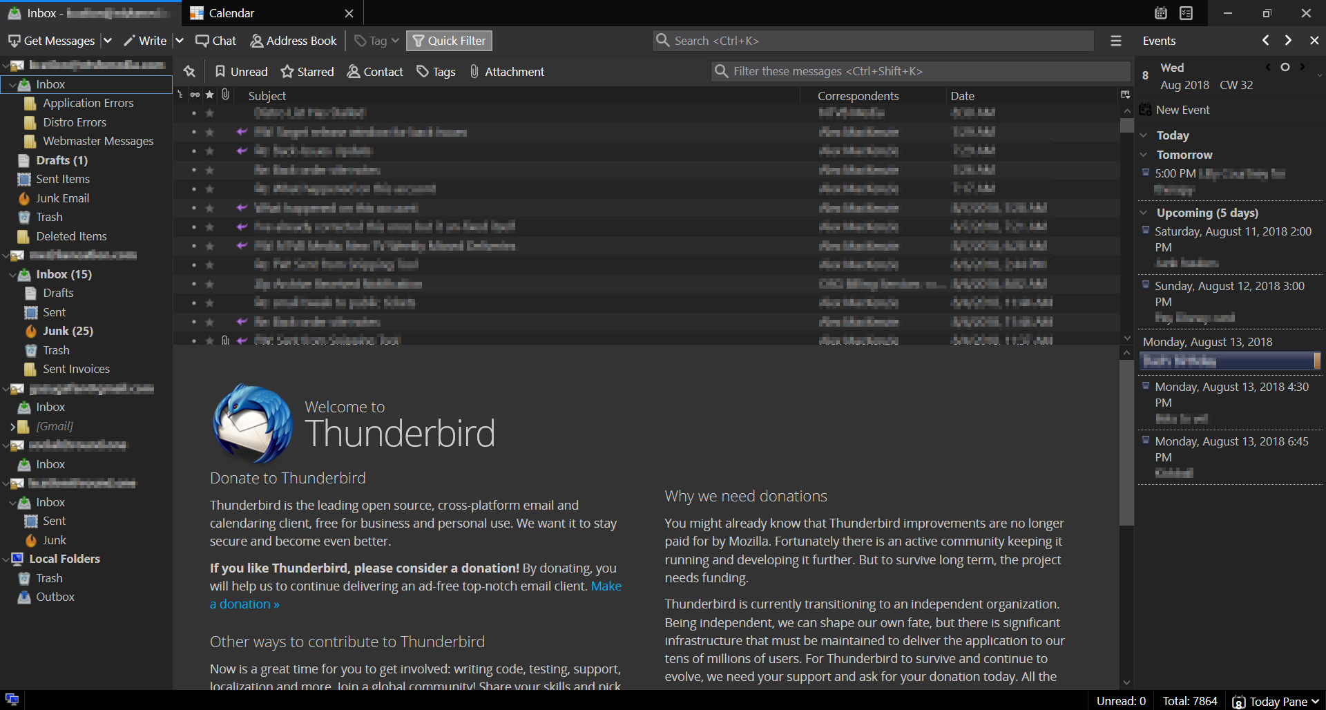
Task: Open the Deleted Items folder
Action: point(71,236)
